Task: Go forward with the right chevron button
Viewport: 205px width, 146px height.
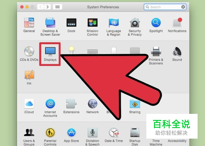Action: (x=48, y=7)
